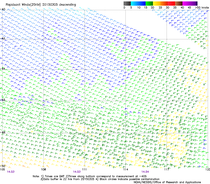Viewport: 210px width, 184px height.
Task: Click the gray 0-5 knots color swatch
Action: tap(127, 3)
